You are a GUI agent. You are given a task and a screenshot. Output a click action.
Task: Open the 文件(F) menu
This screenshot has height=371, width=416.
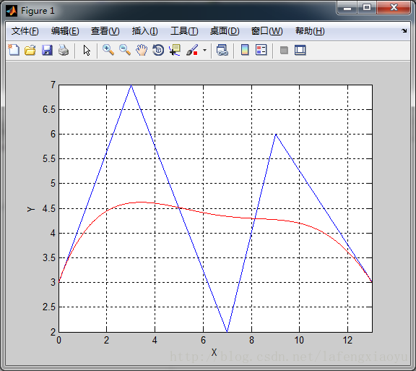tap(25, 31)
